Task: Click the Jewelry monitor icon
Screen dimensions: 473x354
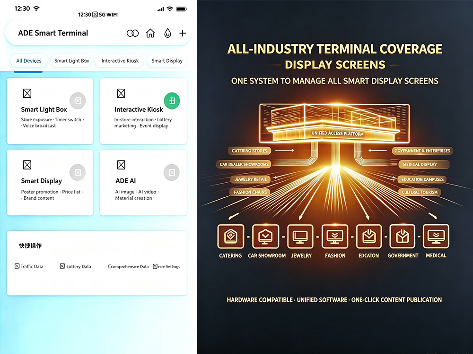Action: [x=300, y=236]
